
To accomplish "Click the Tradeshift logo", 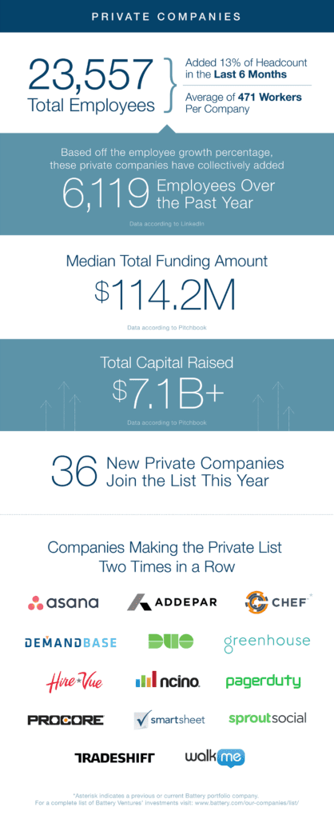I will 115,757.
